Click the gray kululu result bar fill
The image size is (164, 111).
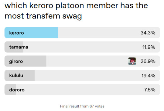(x=19, y=75)
